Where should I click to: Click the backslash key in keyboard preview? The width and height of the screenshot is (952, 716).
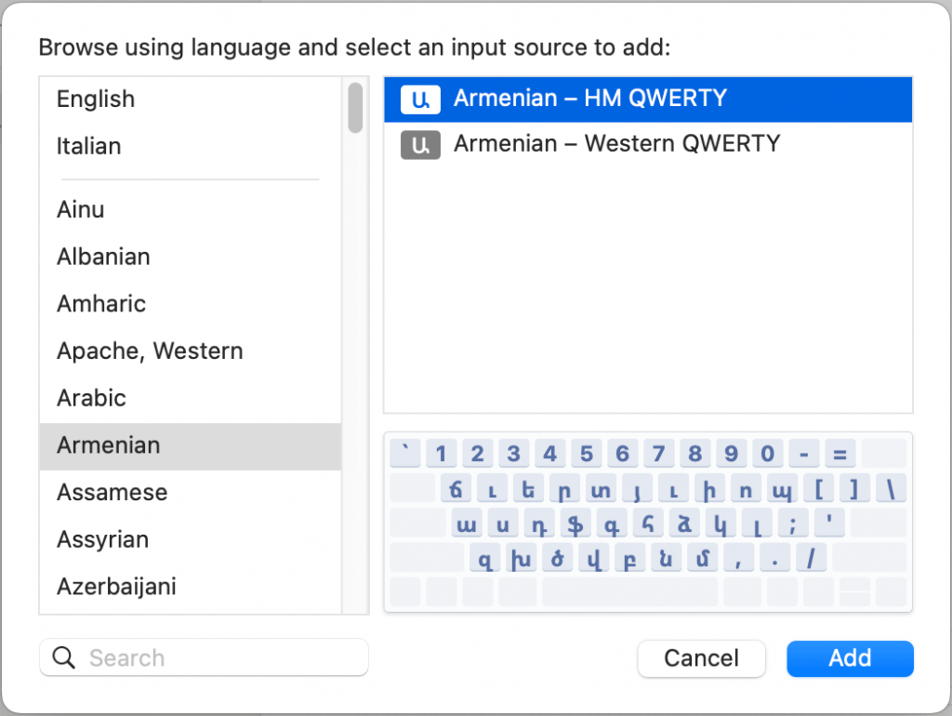point(891,488)
